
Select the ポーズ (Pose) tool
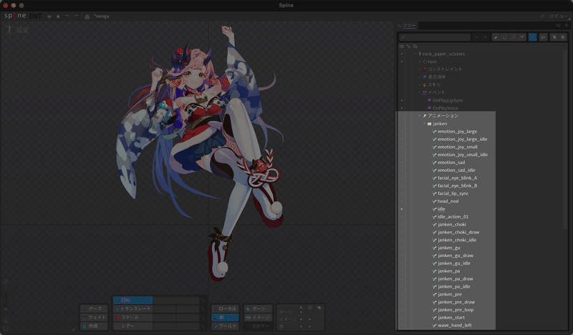[94, 309]
